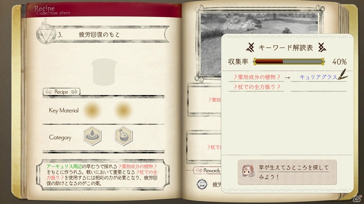Click the faded beaker item image
Viewport: 364px width, 204px height.
[x=104, y=72]
